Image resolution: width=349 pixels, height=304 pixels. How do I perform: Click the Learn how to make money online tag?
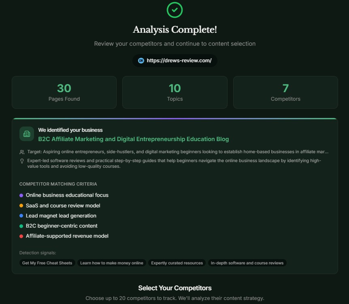pos(112,263)
